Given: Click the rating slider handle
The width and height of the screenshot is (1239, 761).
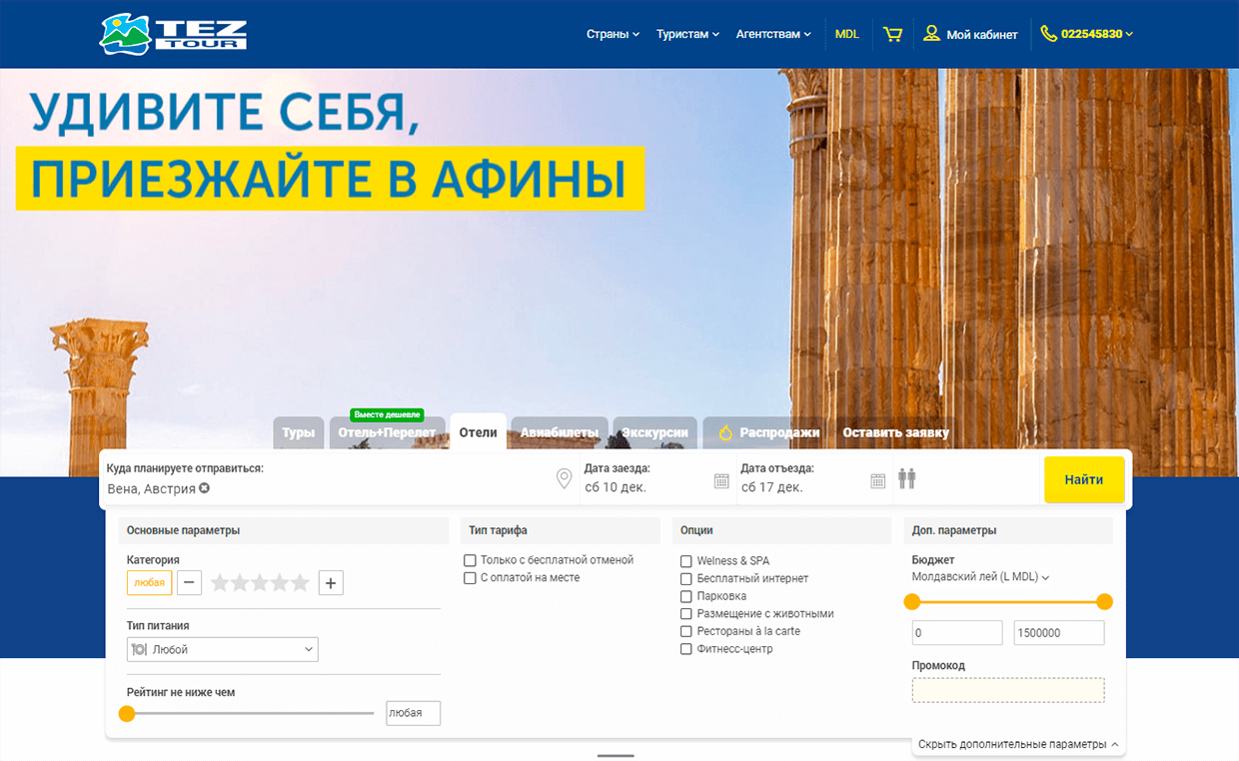Looking at the screenshot, I should 126,713.
